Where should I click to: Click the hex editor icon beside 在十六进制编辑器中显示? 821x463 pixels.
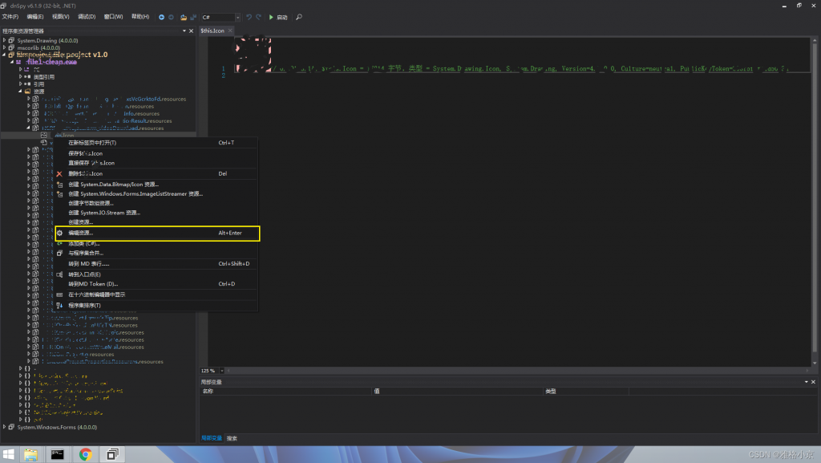click(x=59, y=294)
